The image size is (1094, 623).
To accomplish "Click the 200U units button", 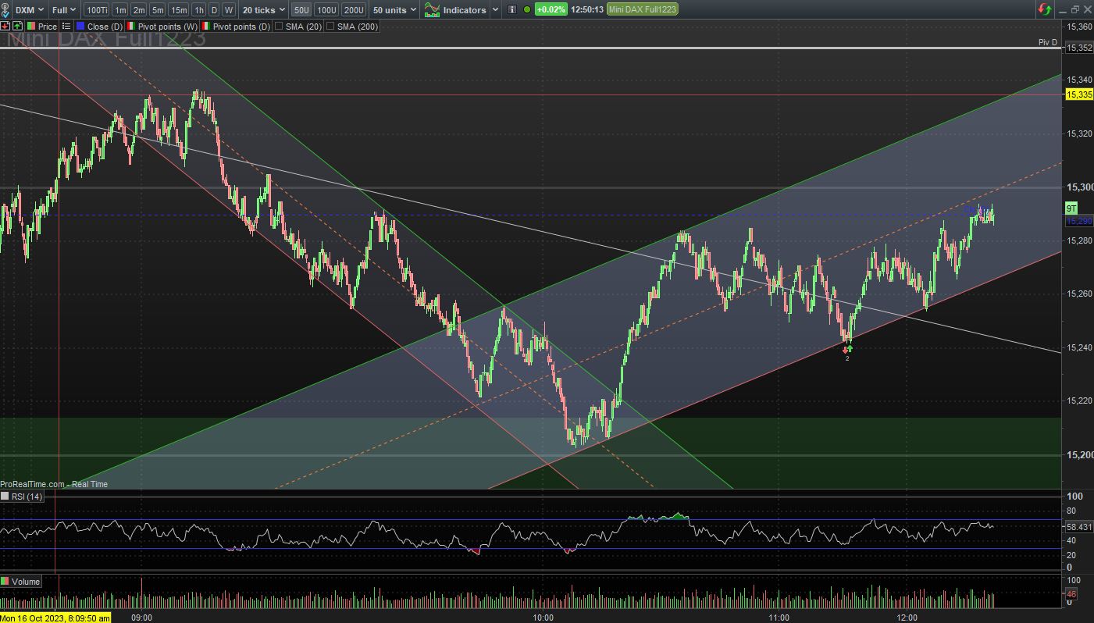I will tap(354, 10).
